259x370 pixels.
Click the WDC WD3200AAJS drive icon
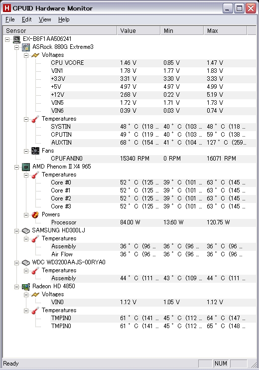click(x=26, y=263)
